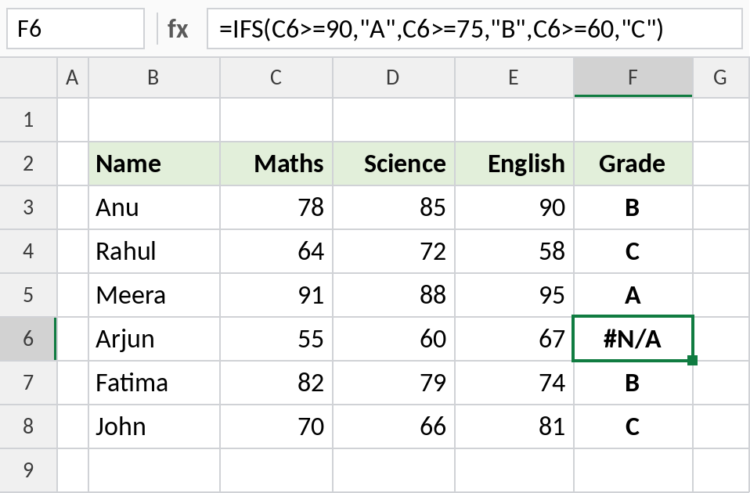Image resolution: width=750 pixels, height=493 pixels.
Task: Click the 'Maths' header cell
Action: coord(276,164)
